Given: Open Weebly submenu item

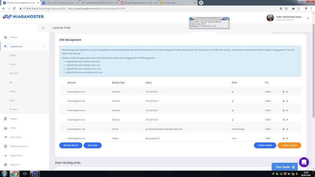Looking at the screenshot, I should click(x=12, y=91).
